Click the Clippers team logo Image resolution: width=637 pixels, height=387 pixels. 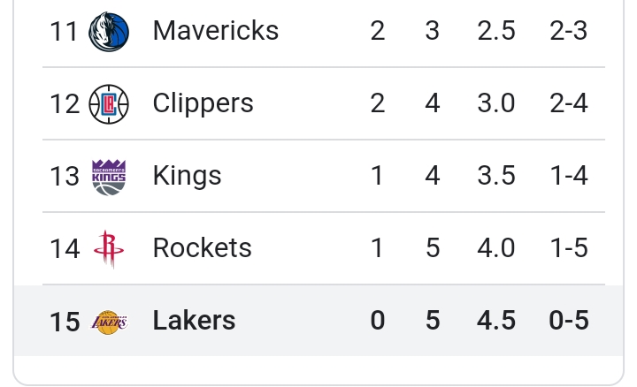pyautogui.click(x=109, y=104)
